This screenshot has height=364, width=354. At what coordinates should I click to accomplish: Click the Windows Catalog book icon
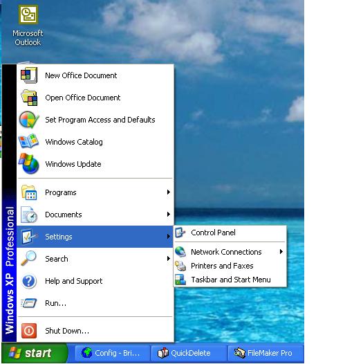tap(28, 142)
